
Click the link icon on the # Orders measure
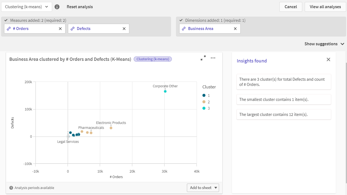pos(8,28)
